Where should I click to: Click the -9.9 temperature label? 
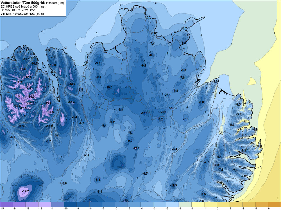[21, 126]
